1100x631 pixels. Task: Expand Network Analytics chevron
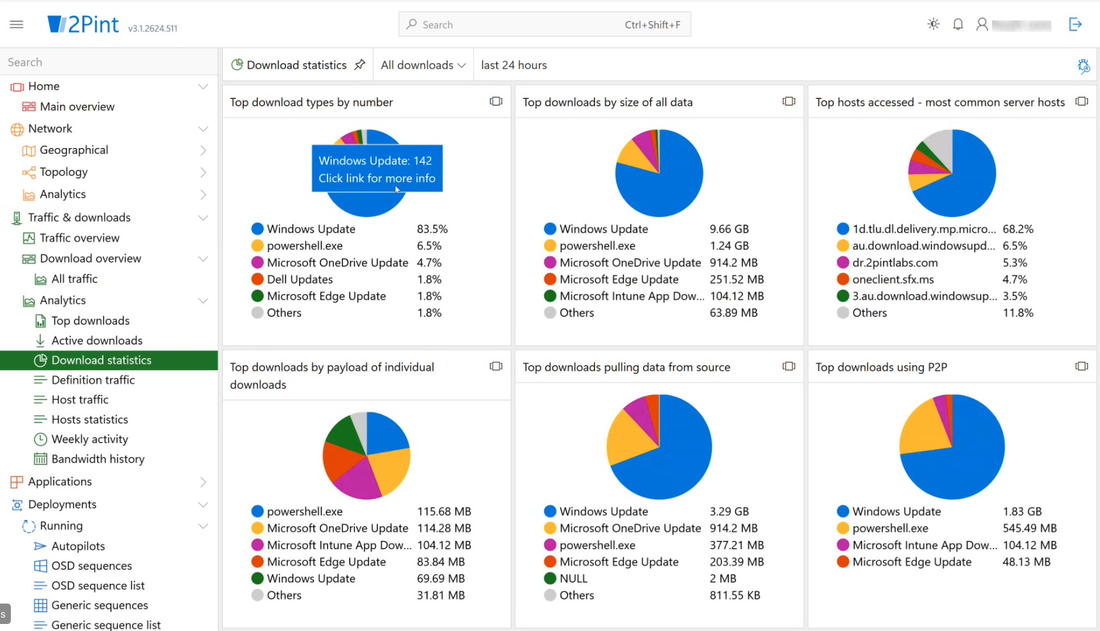point(203,195)
